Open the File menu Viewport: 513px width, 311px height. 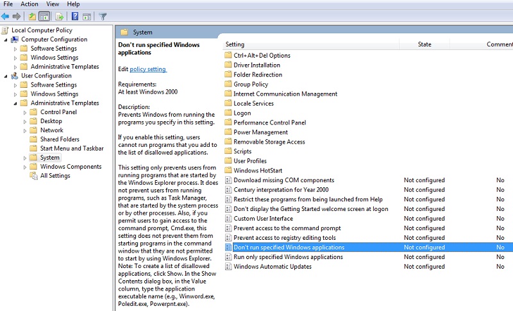tap(8, 4)
